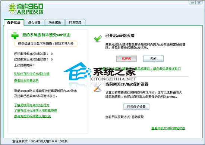205x145 pixels.
Task: Open the 网友交流 tab
Action: pos(75,22)
